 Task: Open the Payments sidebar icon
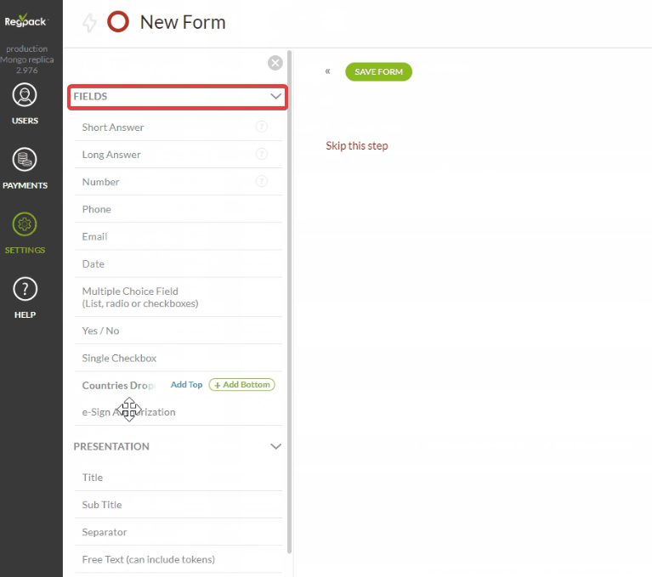tap(25, 159)
